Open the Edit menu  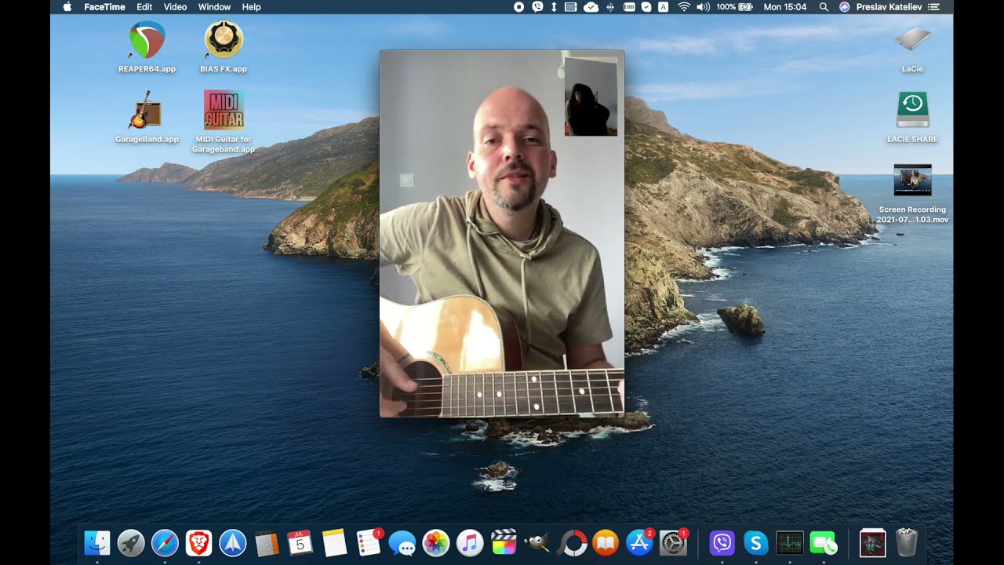144,7
